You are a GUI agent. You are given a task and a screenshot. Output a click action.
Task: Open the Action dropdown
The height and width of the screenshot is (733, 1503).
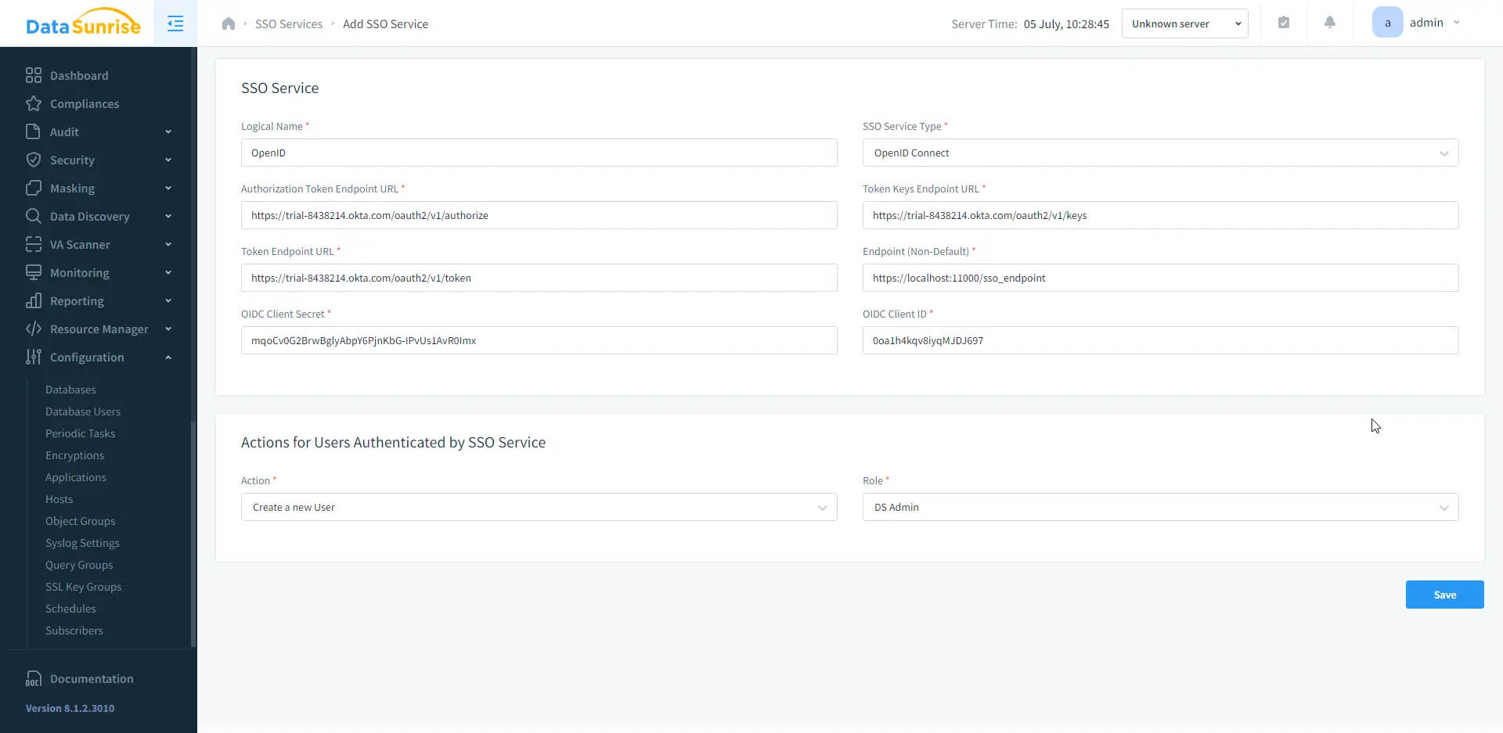point(539,508)
